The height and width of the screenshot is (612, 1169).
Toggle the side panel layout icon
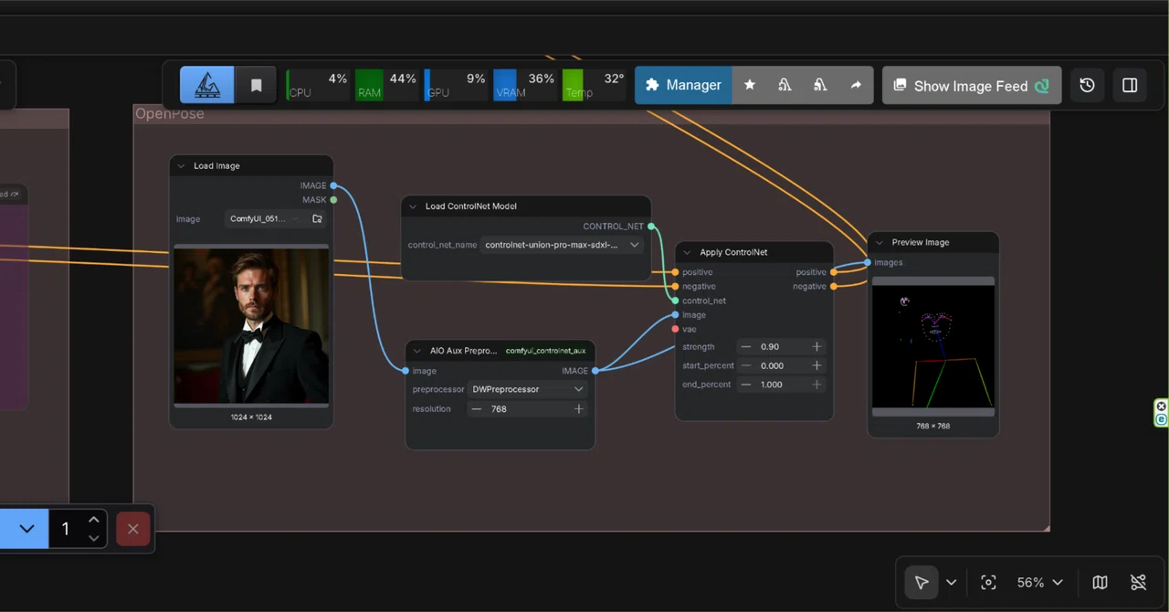click(1130, 85)
